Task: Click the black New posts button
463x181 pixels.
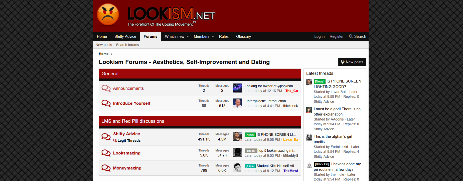Action: (x=352, y=62)
